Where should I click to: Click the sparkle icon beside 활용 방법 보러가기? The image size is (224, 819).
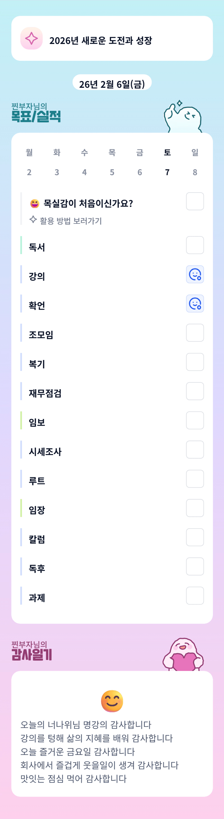coord(33,220)
